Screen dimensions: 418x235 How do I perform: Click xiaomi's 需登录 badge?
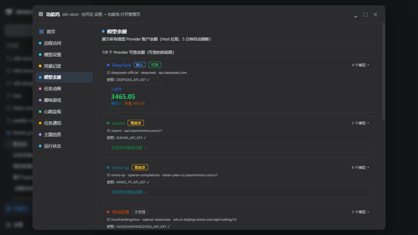click(136, 123)
